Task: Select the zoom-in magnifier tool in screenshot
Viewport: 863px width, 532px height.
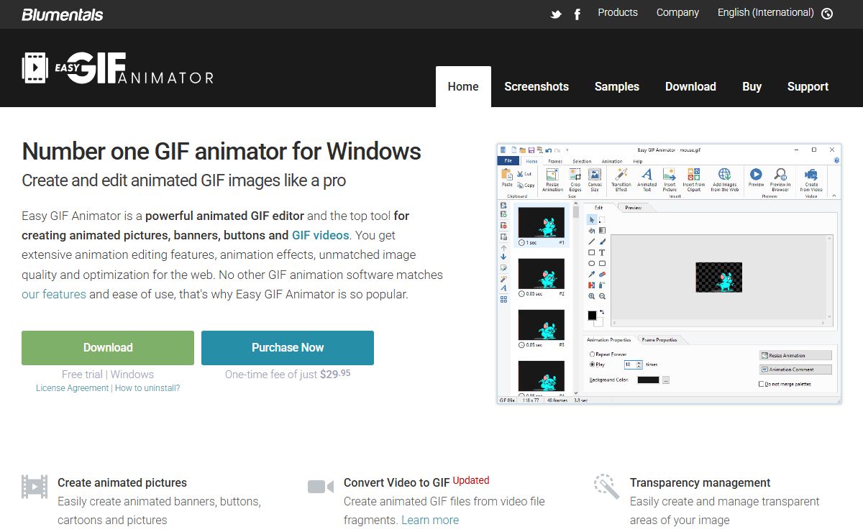Action: 592,296
